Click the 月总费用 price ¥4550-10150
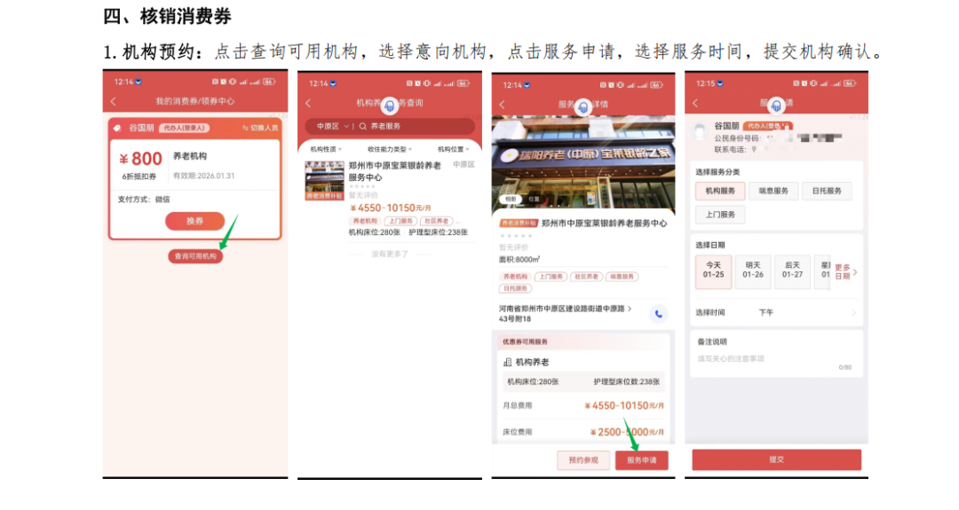This screenshot has width=959, height=510. point(624,405)
